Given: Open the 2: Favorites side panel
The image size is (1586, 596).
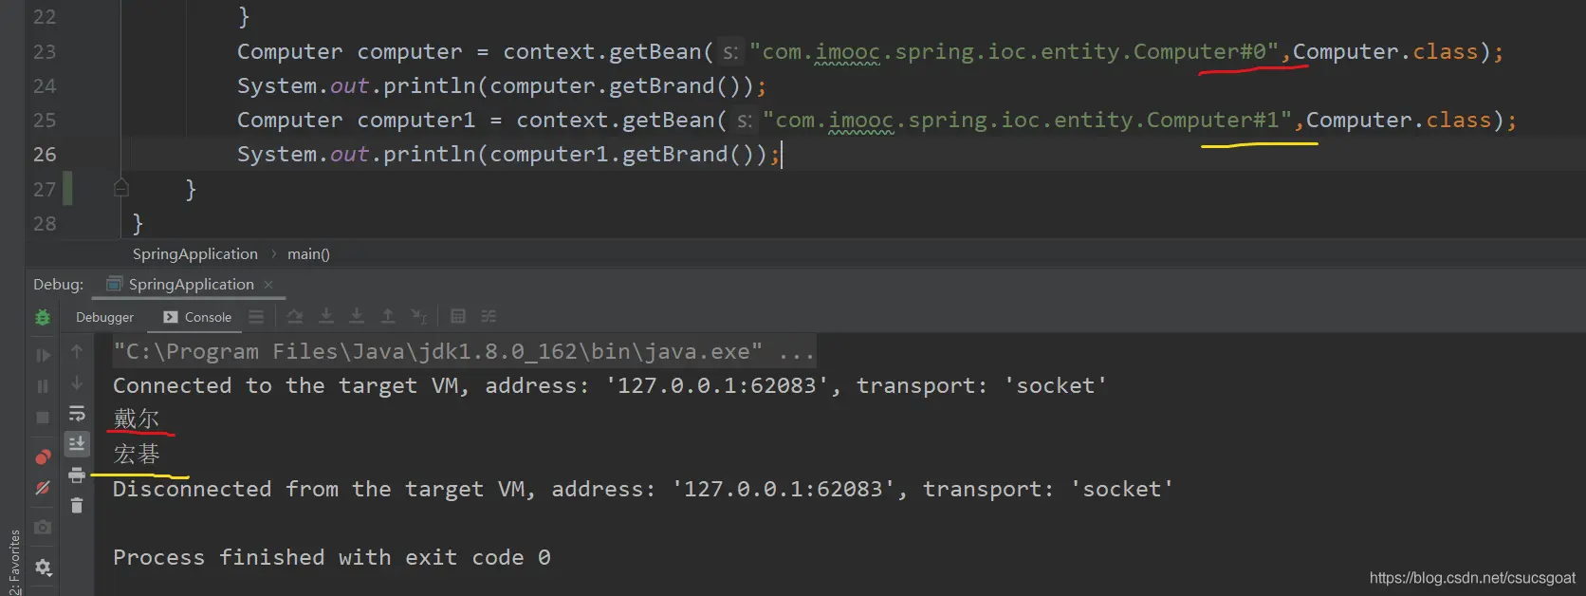Looking at the screenshot, I should [x=13, y=562].
